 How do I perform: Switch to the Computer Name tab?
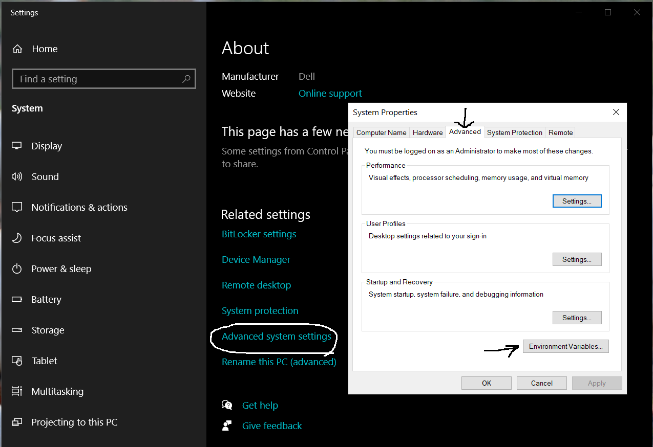[x=382, y=132]
